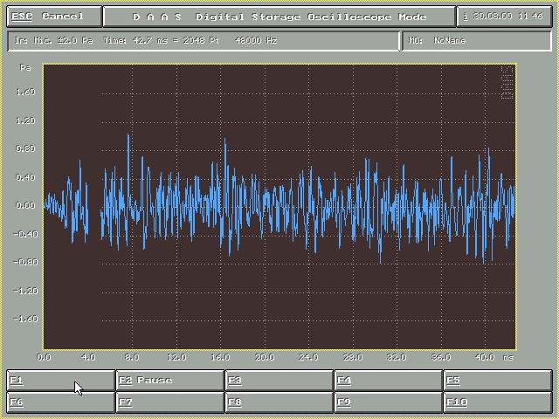The height and width of the screenshot is (419, 559).
Task: Click the 40.0 ms label on time axis
Action: click(484, 358)
